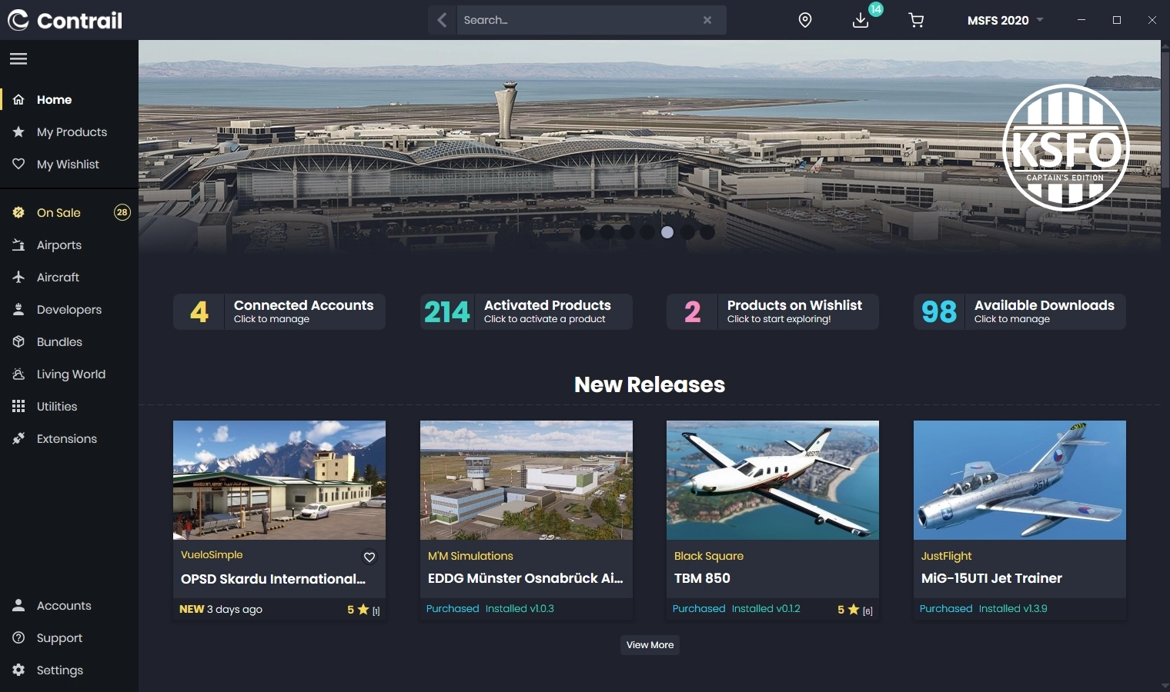The width and height of the screenshot is (1170, 692).
Task: Select the highlighted active carousel dot
Action: [x=667, y=232]
